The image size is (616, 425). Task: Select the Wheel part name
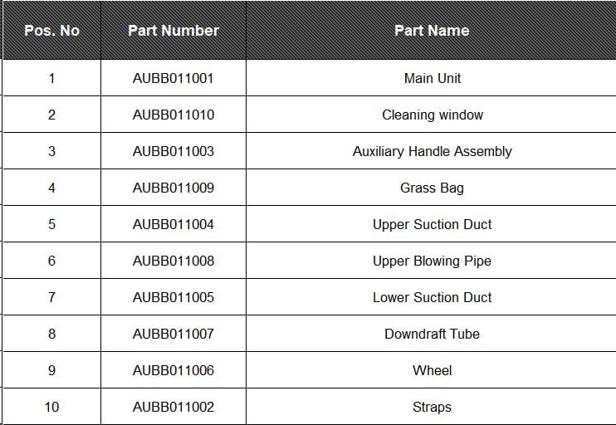point(432,370)
